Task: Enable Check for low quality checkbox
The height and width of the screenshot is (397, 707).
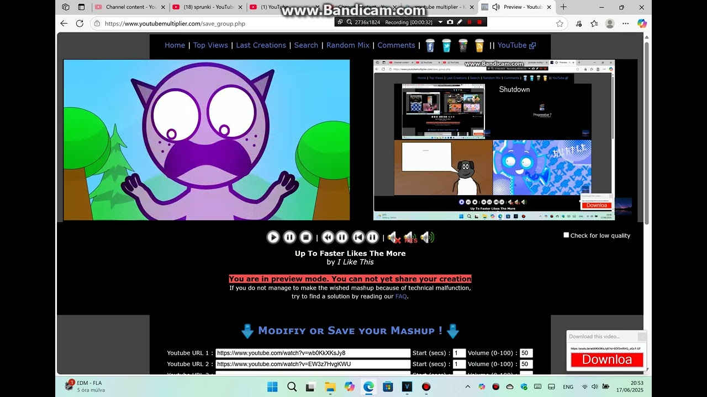Action: point(566,235)
